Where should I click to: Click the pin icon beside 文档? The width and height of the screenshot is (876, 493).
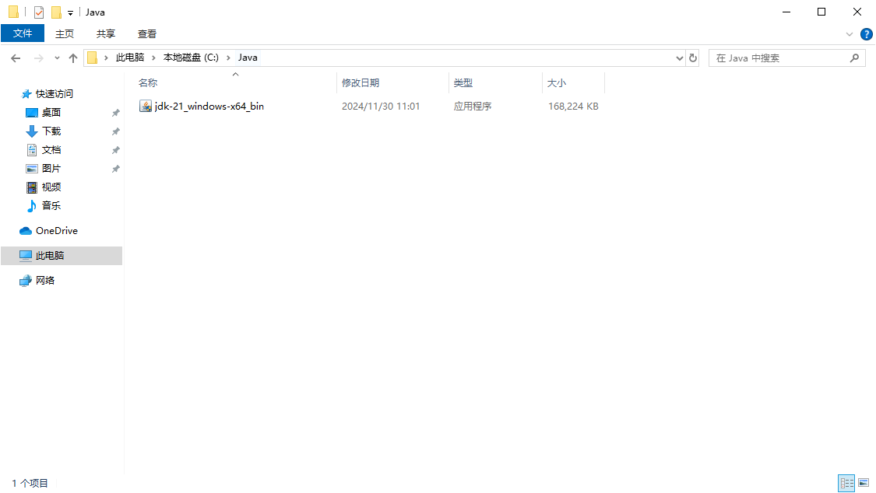[116, 150]
